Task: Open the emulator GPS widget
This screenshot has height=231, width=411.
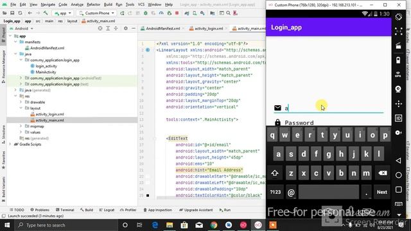Action: click(x=398, y=74)
